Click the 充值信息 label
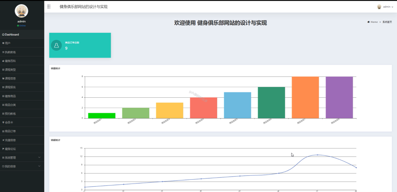The width and height of the screenshot is (397, 192). pyautogui.click(x=10, y=140)
